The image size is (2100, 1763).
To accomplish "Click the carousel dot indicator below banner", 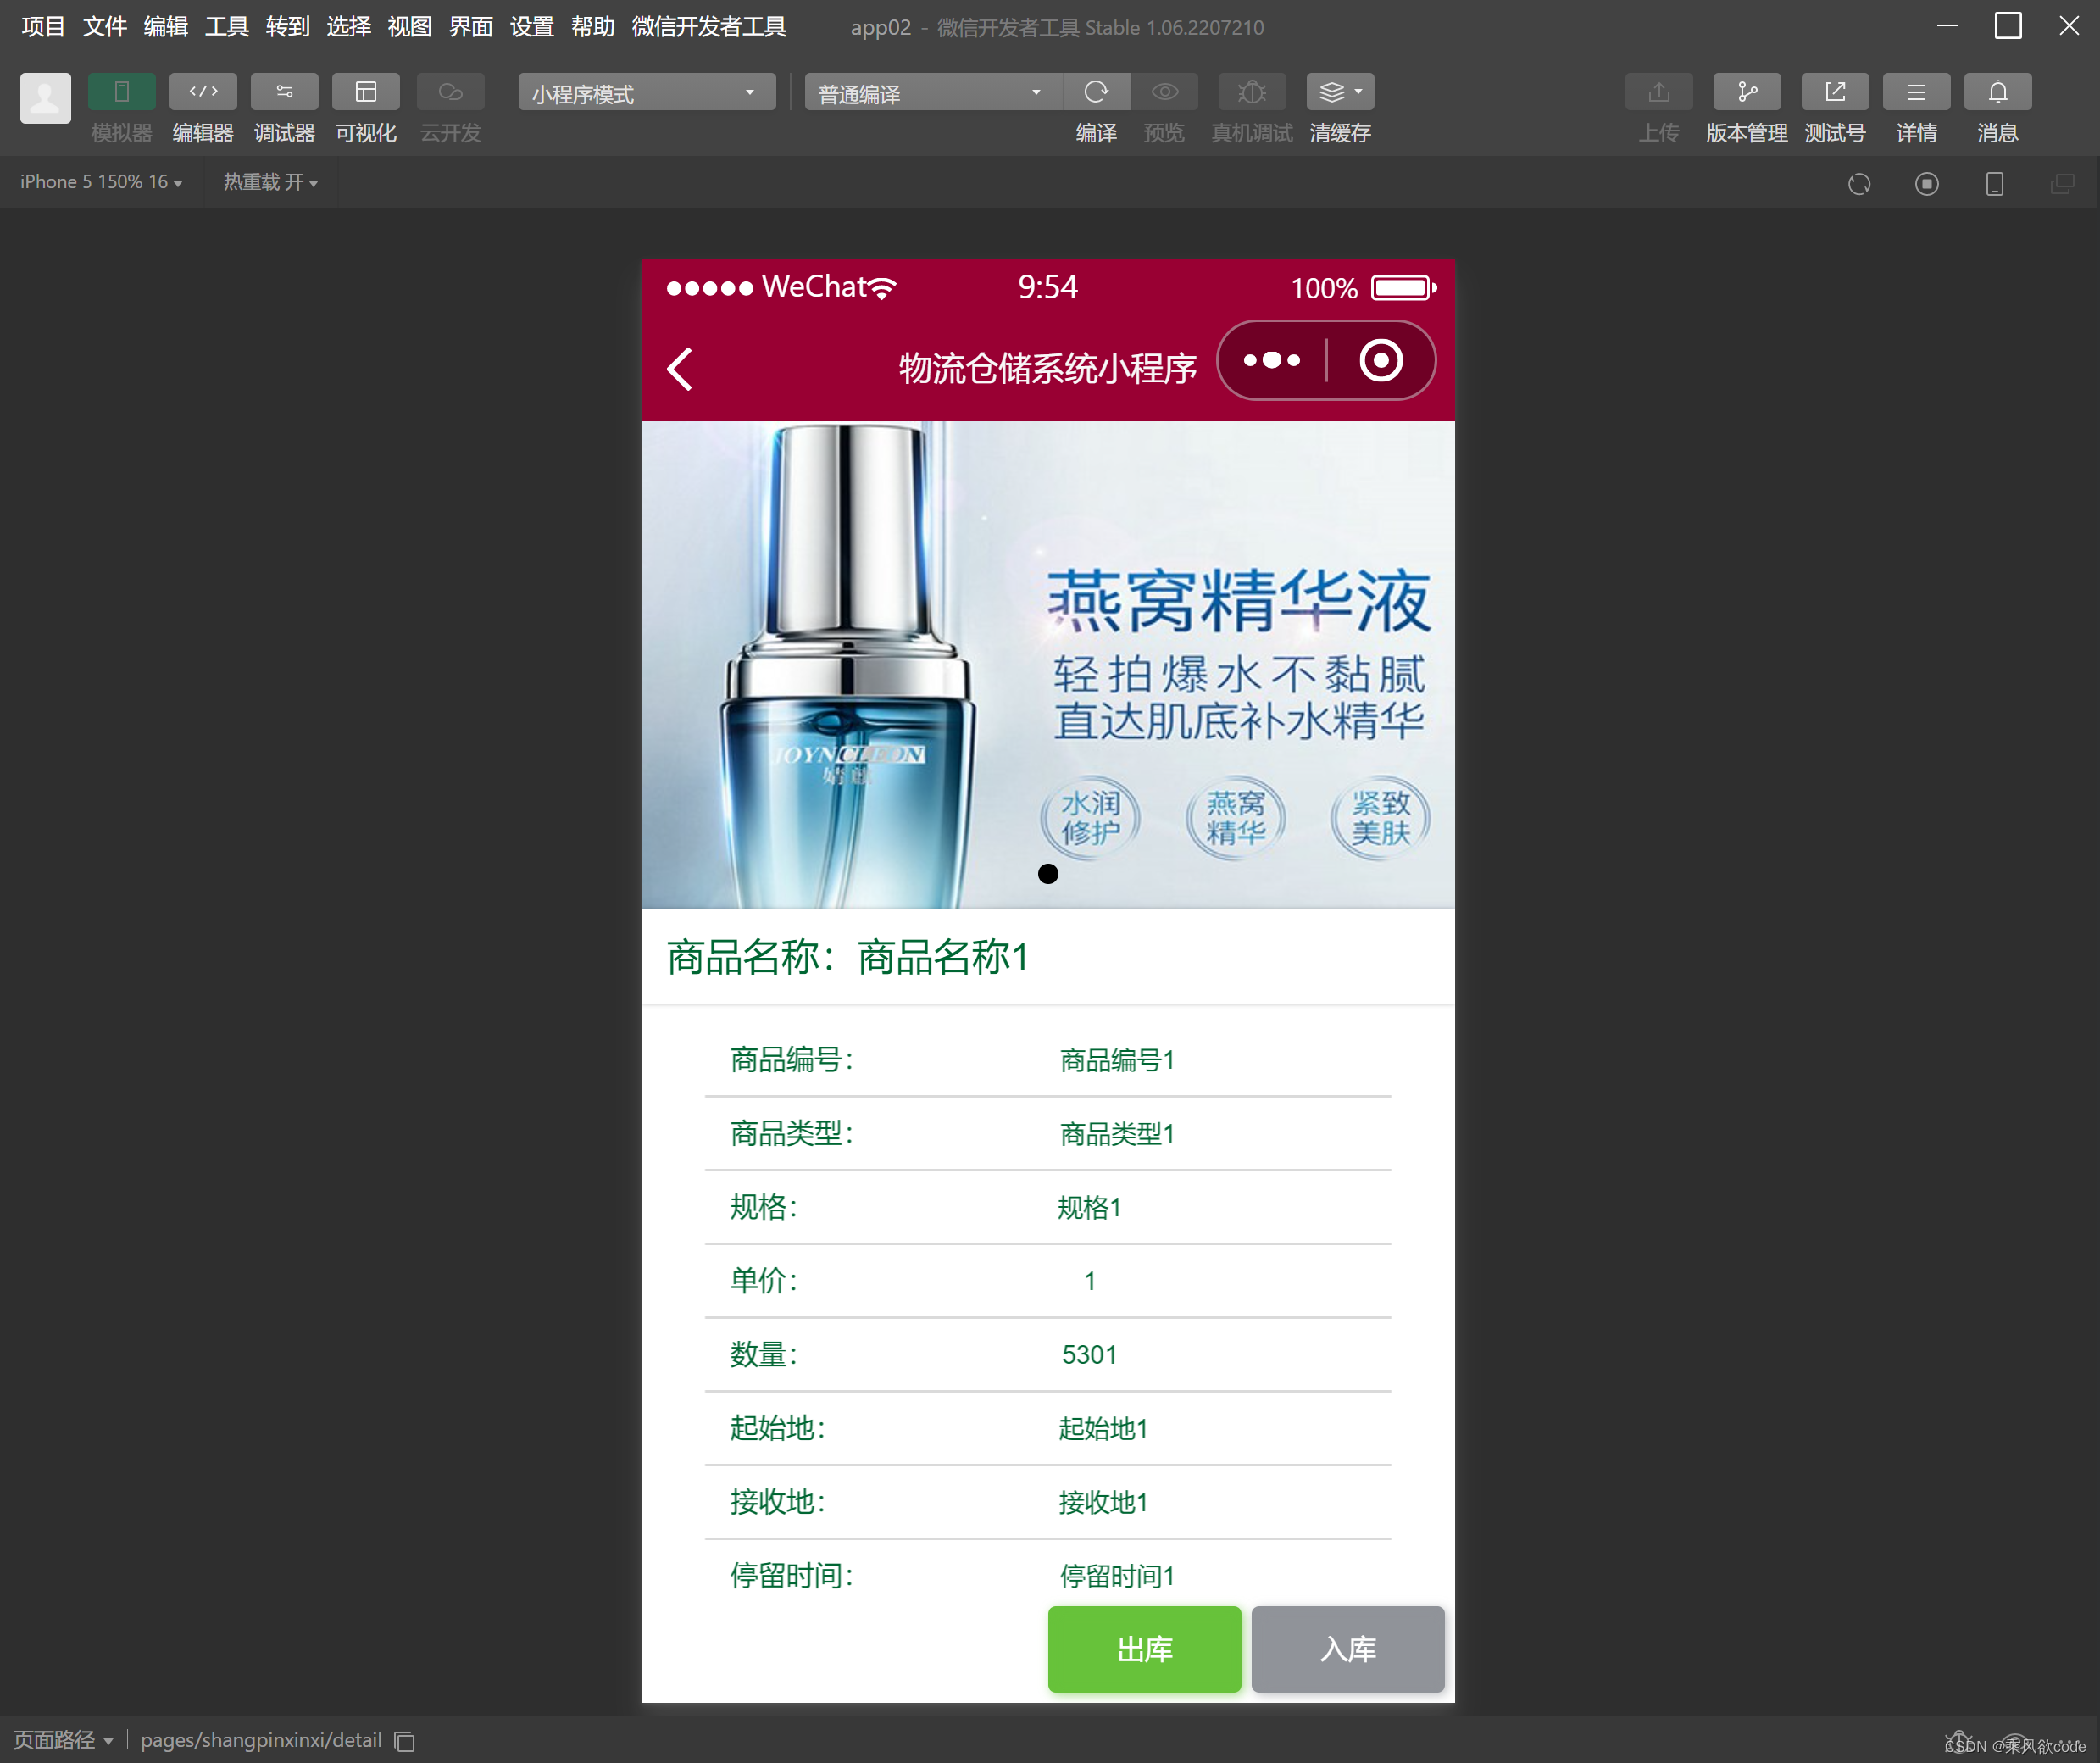I will click(1048, 873).
